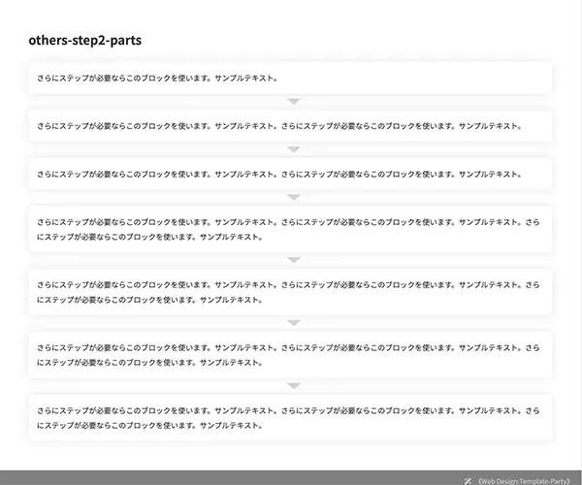Click the others-step2-parts heading
The height and width of the screenshot is (485, 582).
[85, 41]
